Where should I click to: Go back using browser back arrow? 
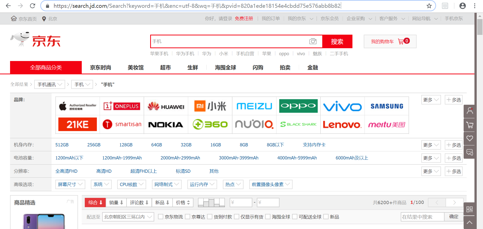click(x=8, y=6)
